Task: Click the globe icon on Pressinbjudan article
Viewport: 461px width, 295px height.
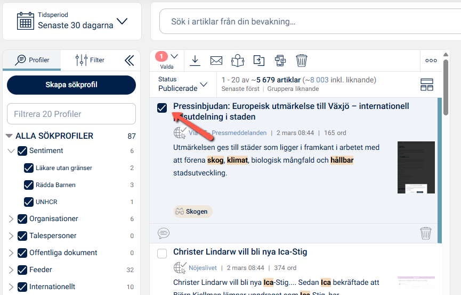Action: pos(180,133)
